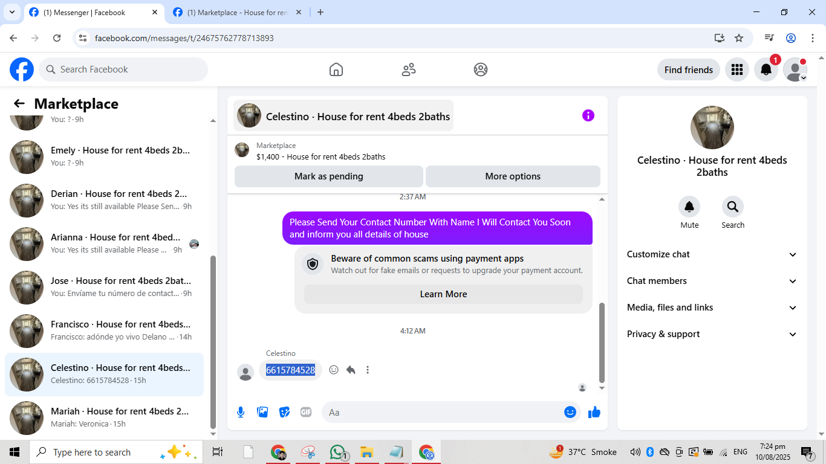
Task: Open the Windows Start menu
Action: (15, 452)
